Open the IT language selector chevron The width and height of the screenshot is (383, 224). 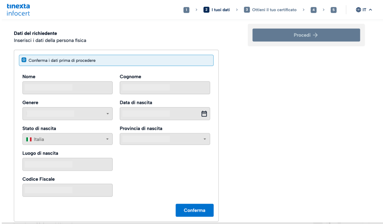(370, 10)
